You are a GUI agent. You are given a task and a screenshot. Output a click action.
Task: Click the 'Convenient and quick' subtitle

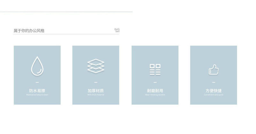[x=213, y=95]
